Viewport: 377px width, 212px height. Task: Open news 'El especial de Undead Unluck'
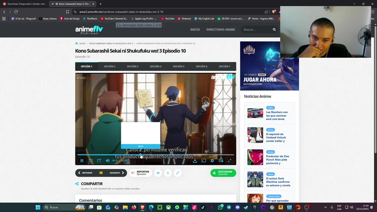click(x=276, y=138)
